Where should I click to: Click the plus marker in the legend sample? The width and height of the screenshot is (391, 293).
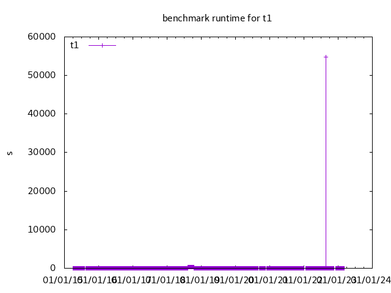pyautogui.click(x=102, y=45)
